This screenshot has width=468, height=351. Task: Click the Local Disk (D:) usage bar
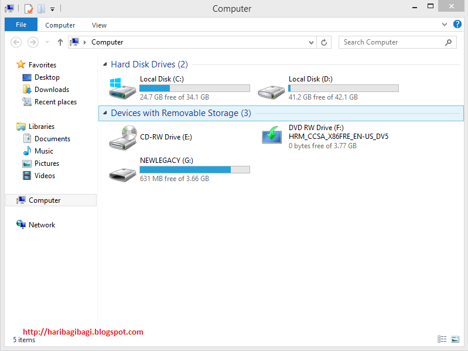(343, 88)
